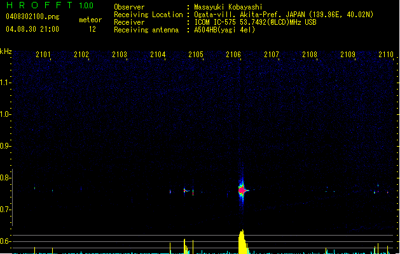
Task: Click the 2102 time axis label
Action: (81, 54)
